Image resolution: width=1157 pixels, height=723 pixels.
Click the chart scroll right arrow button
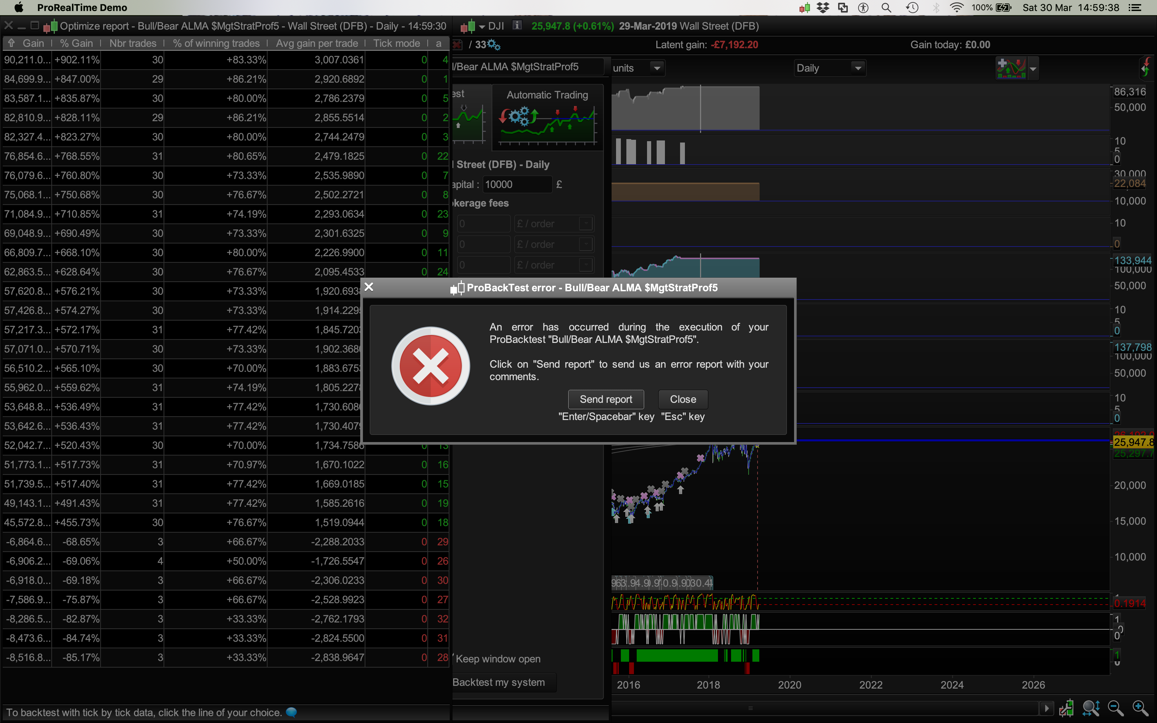1046,708
